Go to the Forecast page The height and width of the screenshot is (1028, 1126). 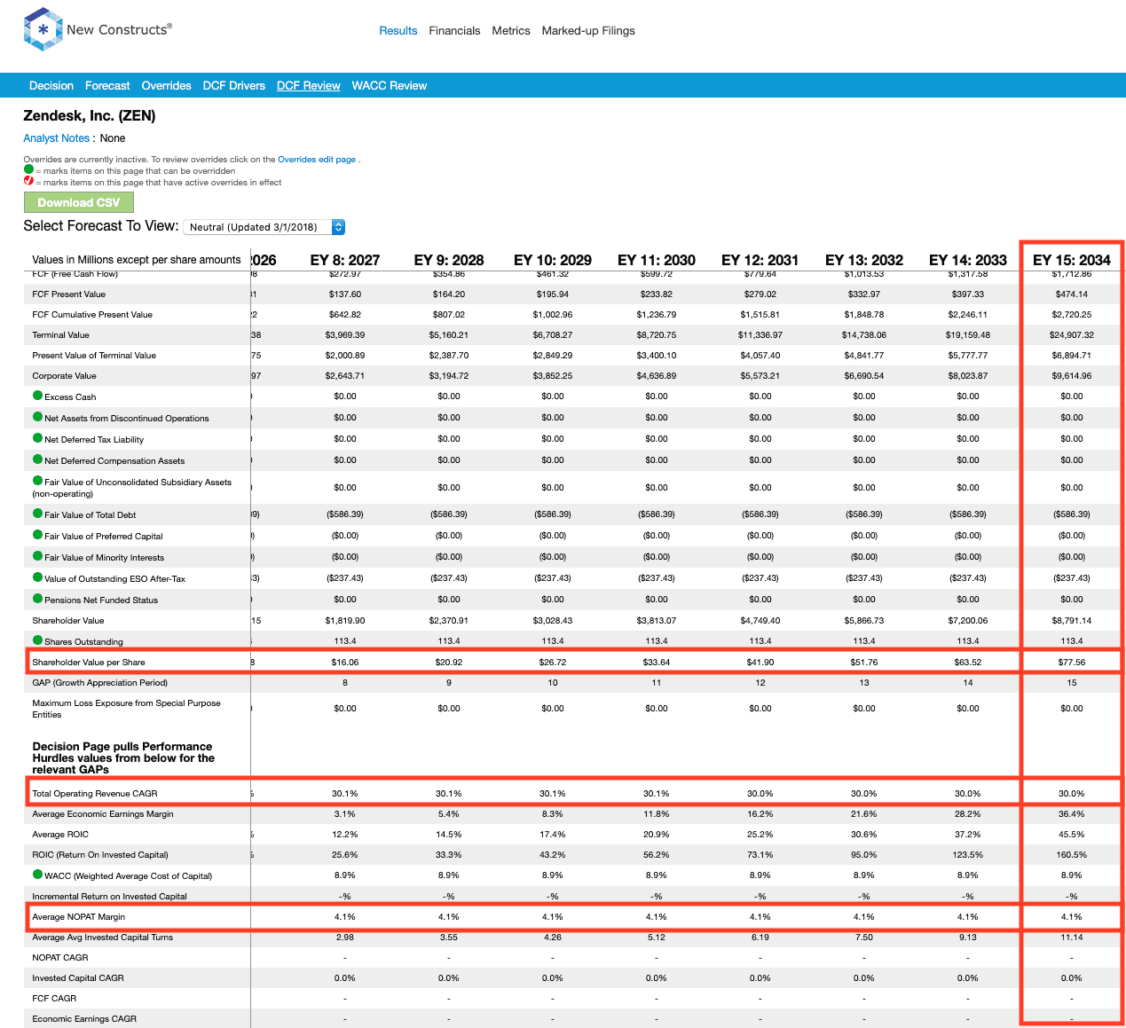(107, 85)
